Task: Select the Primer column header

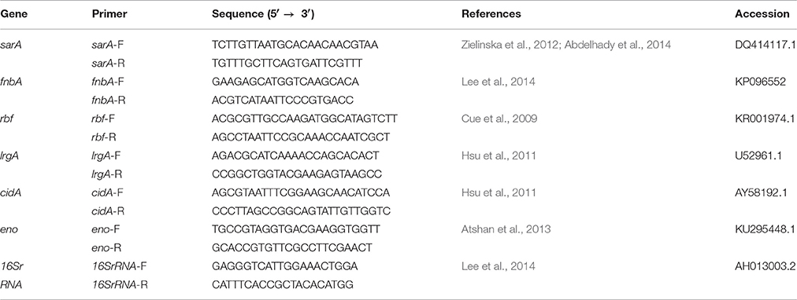Action: 109,14
